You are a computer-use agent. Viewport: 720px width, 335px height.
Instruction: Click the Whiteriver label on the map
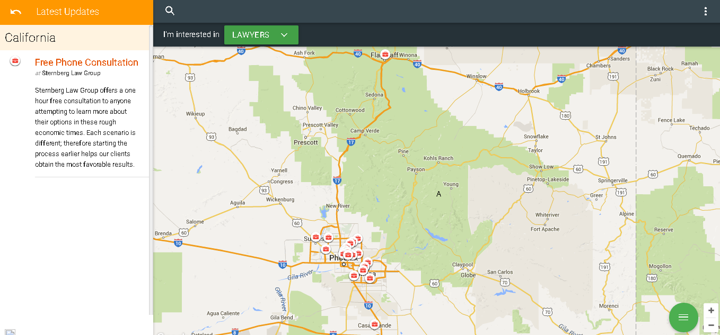[x=547, y=215]
